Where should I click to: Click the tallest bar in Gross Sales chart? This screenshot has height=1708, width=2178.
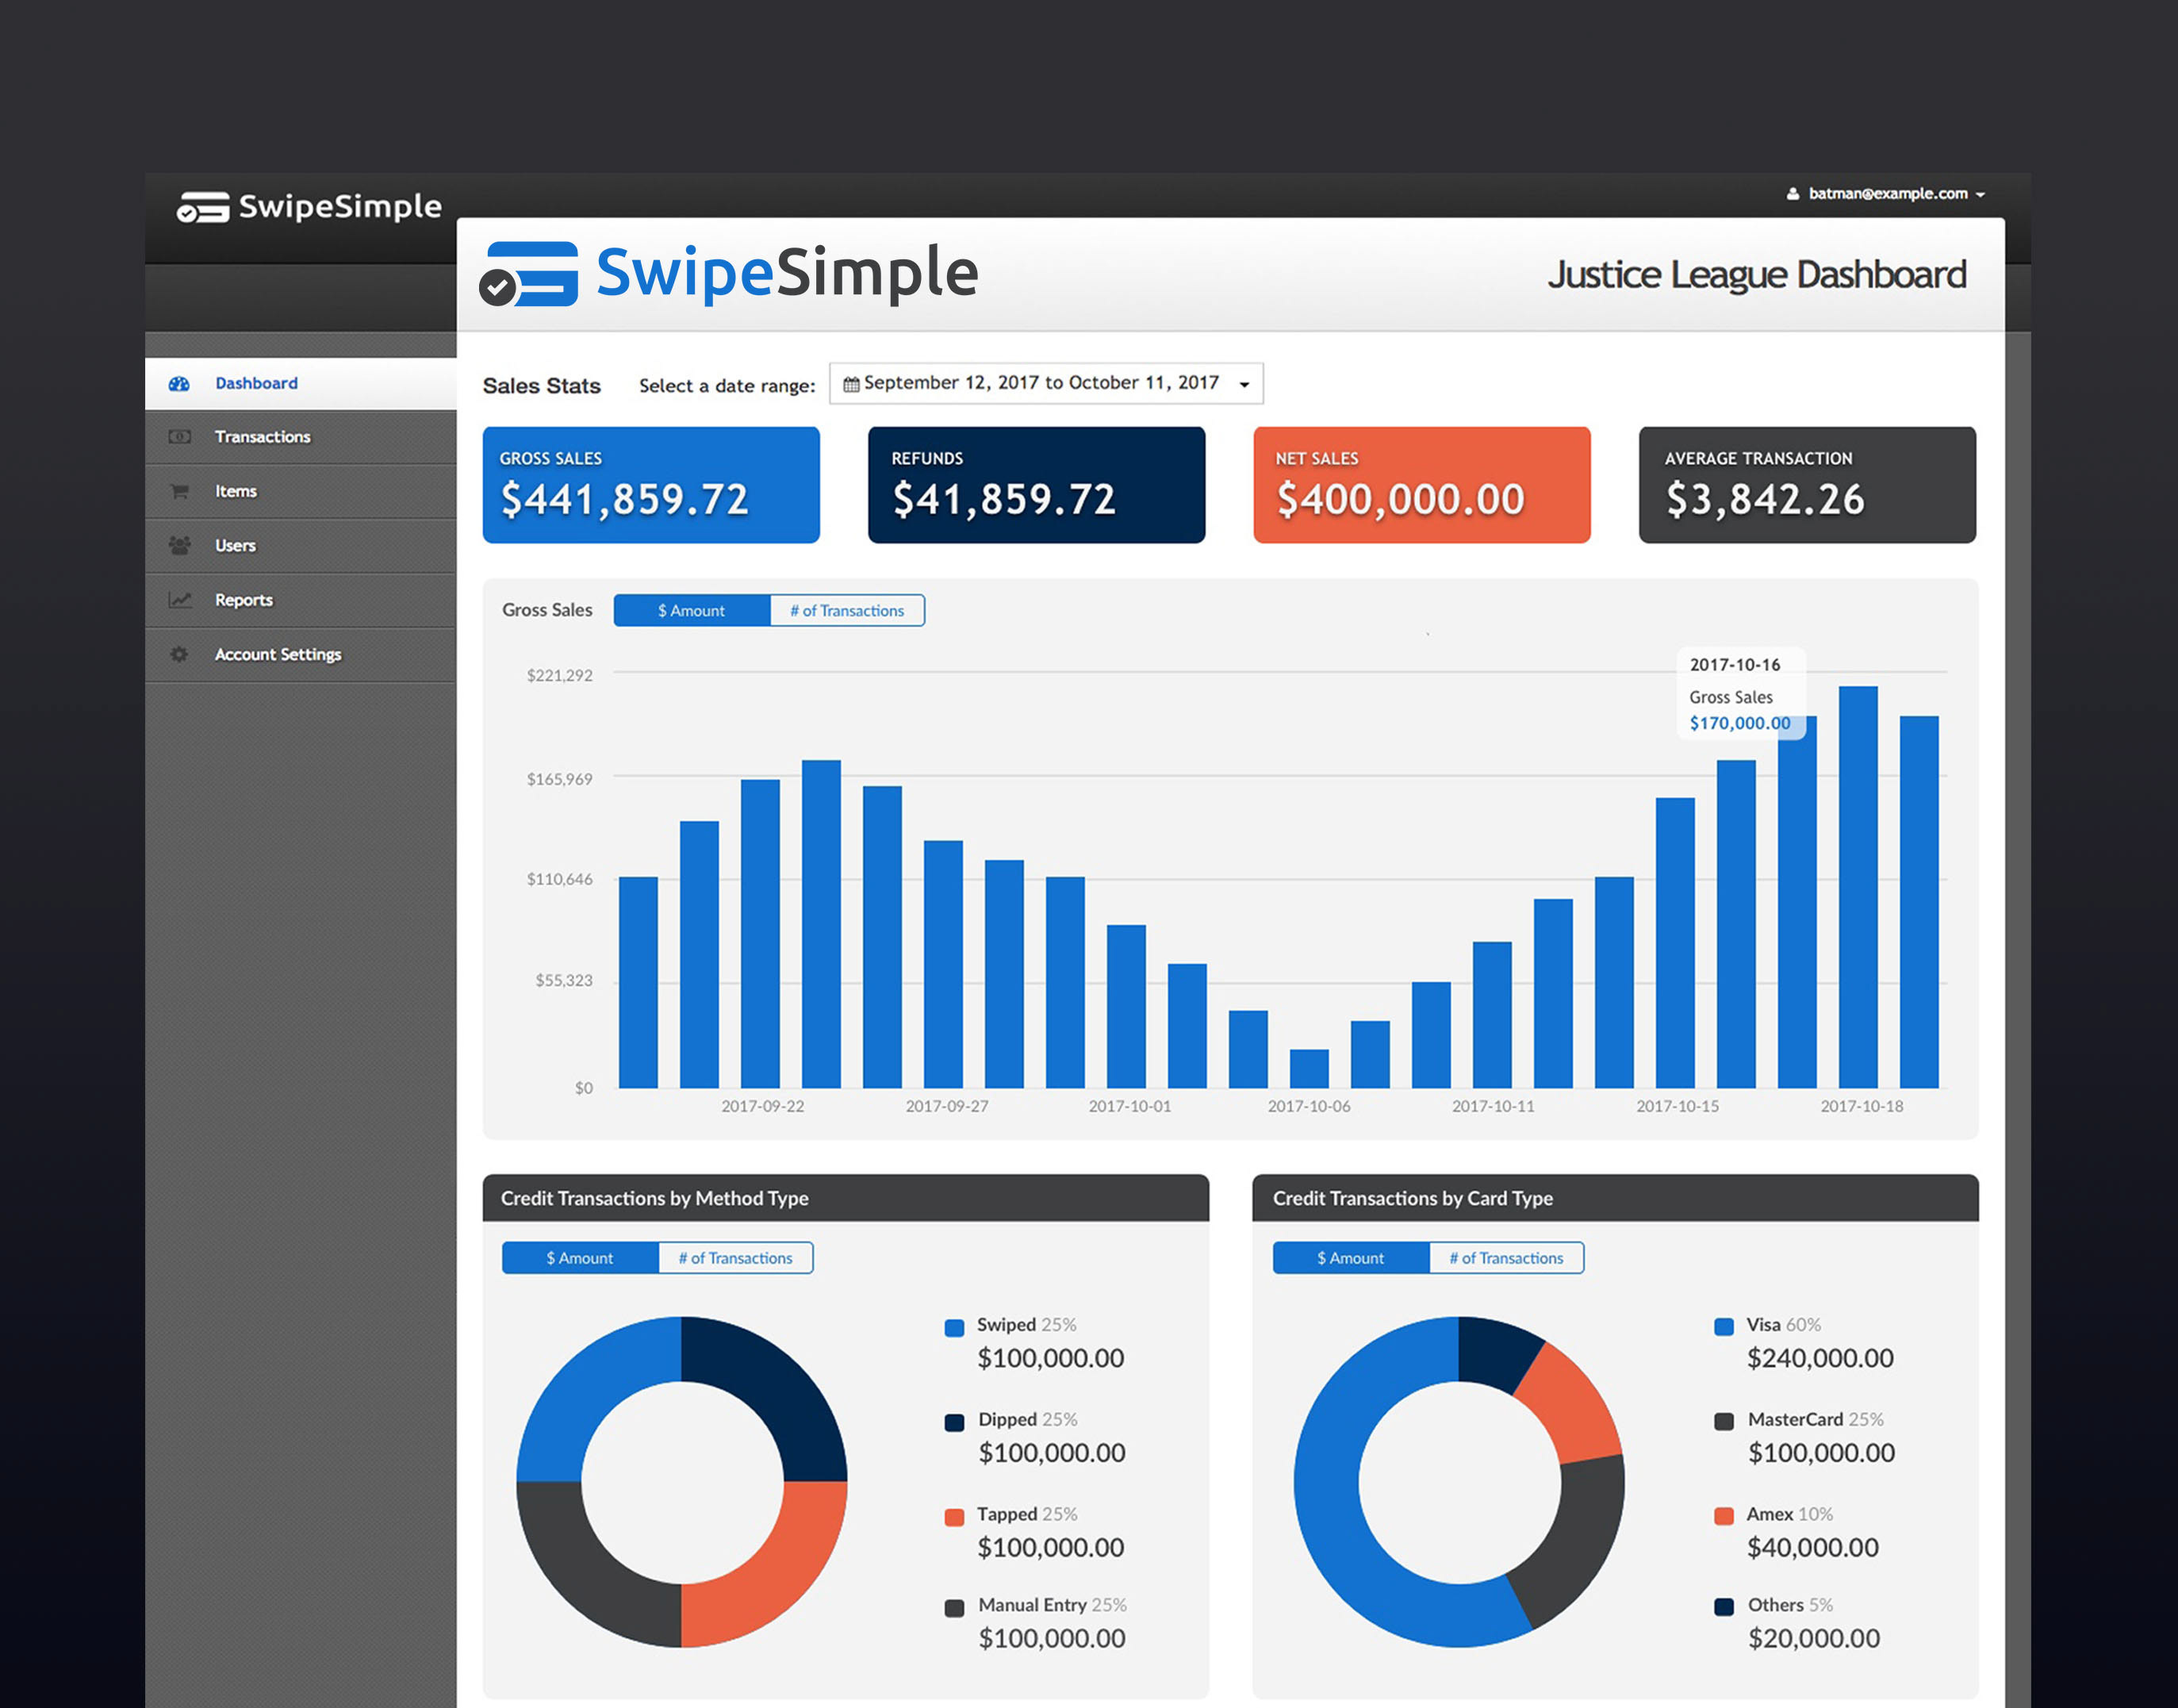[1858, 887]
